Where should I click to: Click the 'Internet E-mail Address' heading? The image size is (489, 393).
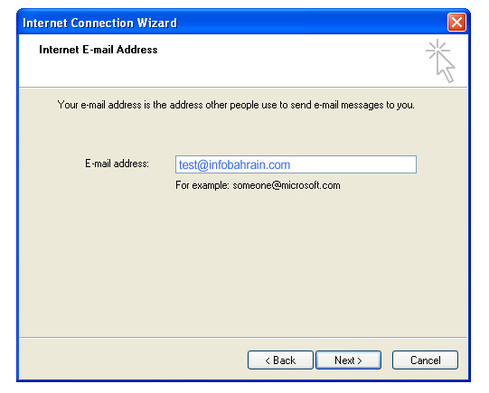pyautogui.click(x=99, y=50)
